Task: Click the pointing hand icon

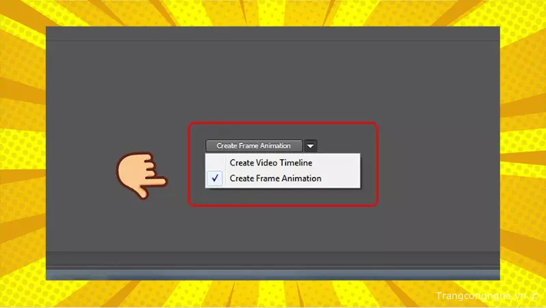Action: [x=140, y=176]
